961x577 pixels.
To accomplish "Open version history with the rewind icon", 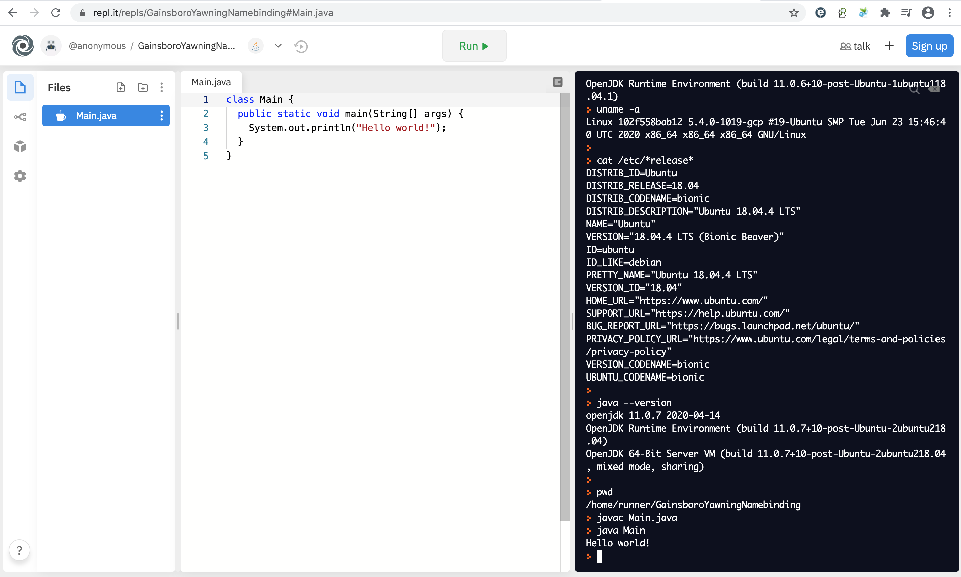I will point(300,46).
